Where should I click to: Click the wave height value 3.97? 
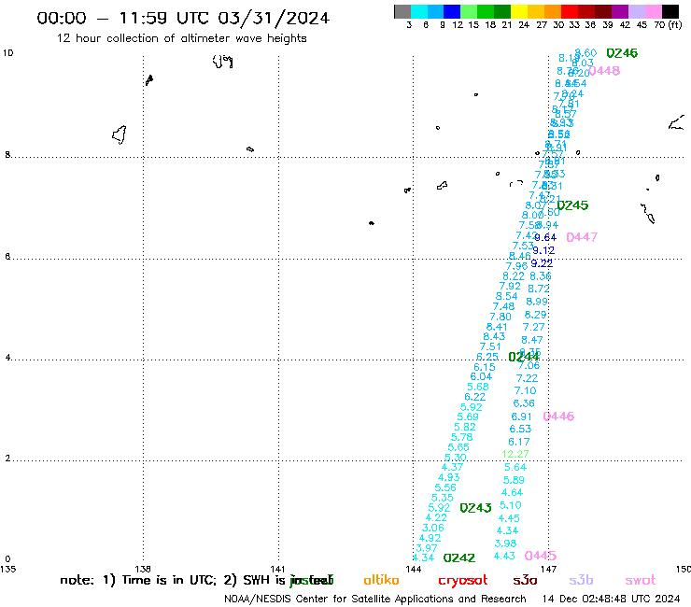pos(426,548)
